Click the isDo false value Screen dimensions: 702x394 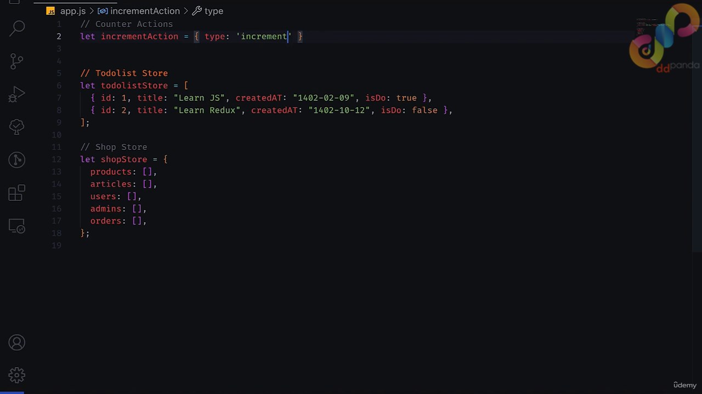(424, 111)
